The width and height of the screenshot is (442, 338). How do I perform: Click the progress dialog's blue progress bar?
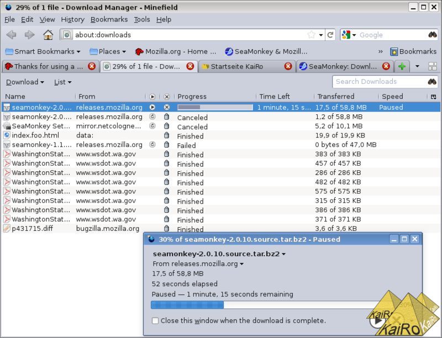click(x=187, y=305)
